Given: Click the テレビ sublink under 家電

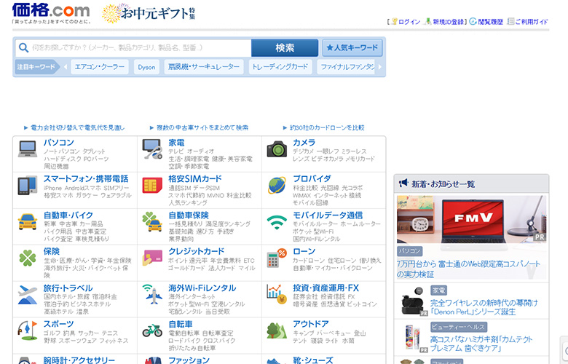Looking at the screenshot, I should 176,151.
